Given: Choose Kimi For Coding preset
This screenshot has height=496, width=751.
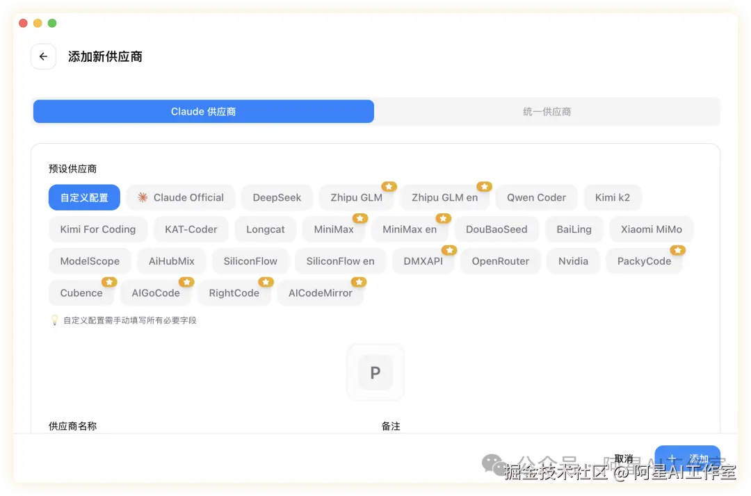Looking at the screenshot, I should pos(98,229).
